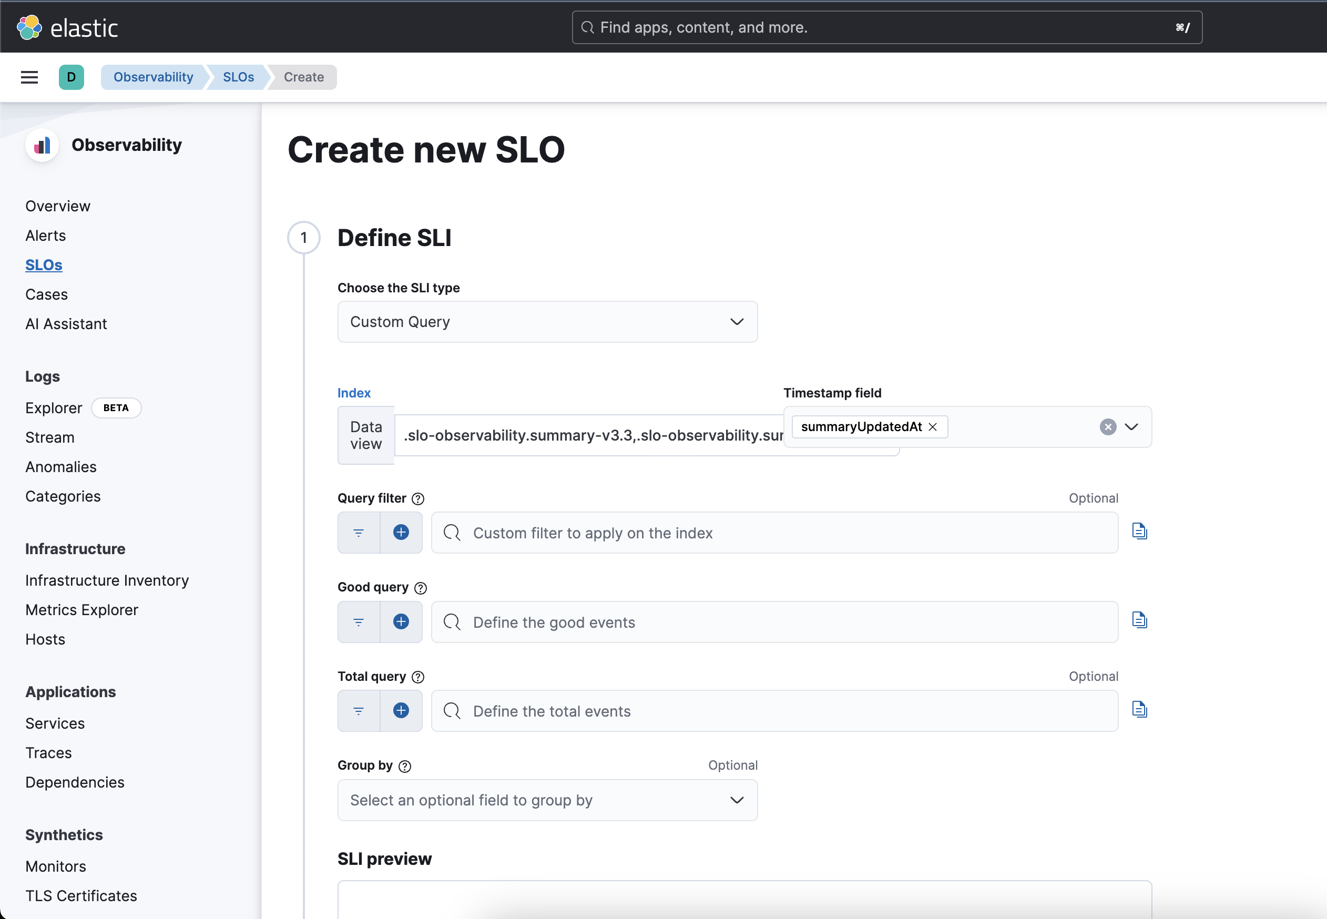
Task: Open Anomalies page
Action: tap(61, 466)
